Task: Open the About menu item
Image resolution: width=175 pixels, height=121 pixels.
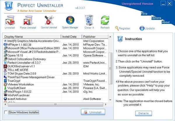Action: [x=166, y=22]
